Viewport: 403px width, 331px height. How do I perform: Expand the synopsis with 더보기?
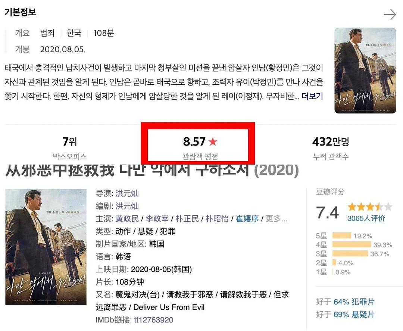[312, 96]
